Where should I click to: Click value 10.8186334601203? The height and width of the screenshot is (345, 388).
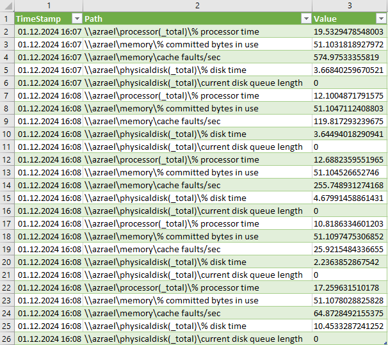[348, 224]
